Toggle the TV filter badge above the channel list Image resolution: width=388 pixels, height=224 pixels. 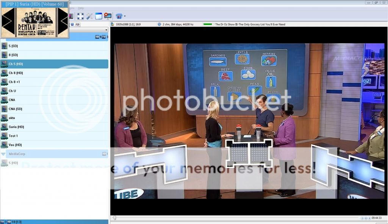click(x=104, y=37)
